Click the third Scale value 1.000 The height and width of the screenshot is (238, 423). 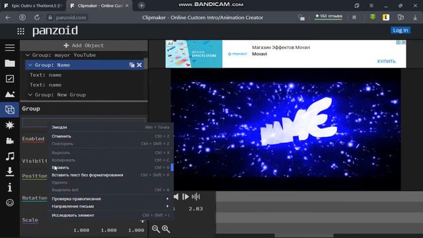(x=136, y=230)
